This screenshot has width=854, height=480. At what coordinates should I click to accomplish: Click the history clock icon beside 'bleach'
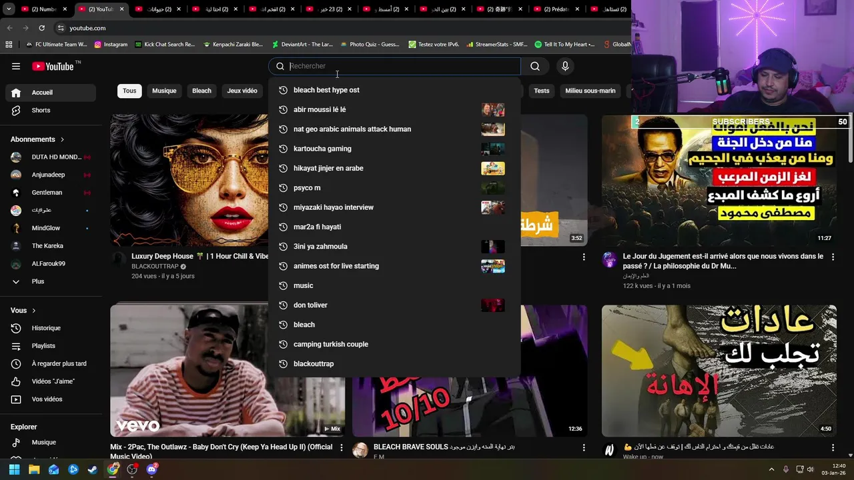coord(283,325)
